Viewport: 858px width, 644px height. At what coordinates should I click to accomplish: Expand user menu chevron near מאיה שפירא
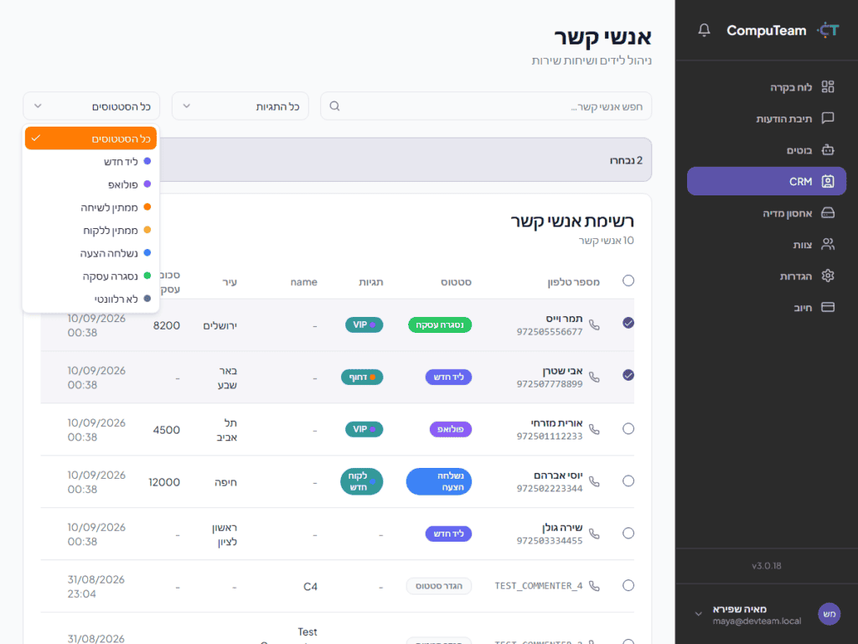(x=698, y=614)
